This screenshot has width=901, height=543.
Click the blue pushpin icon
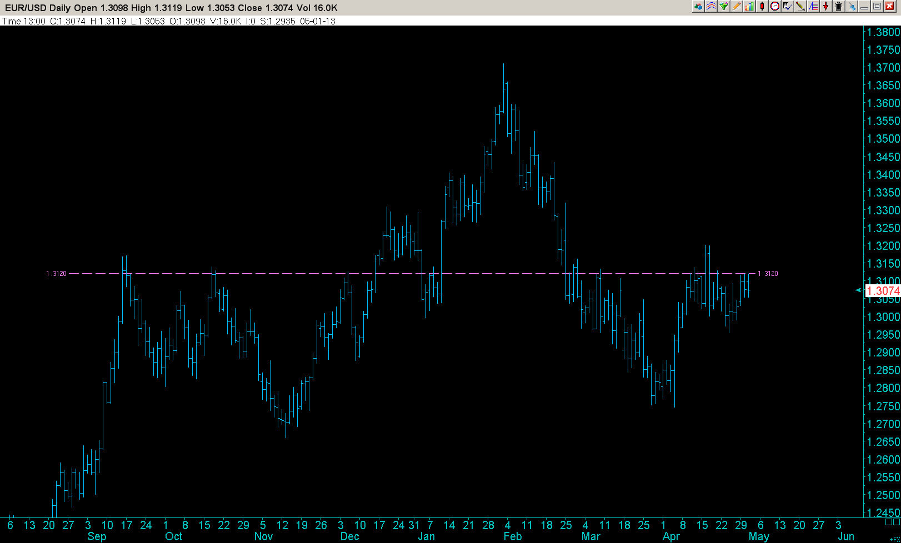pyautogui.click(x=852, y=7)
